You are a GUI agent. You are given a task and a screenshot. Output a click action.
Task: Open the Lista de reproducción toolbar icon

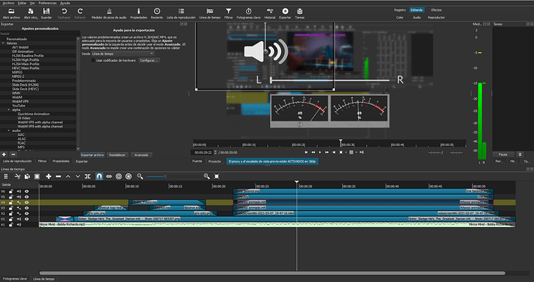click(181, 12)
